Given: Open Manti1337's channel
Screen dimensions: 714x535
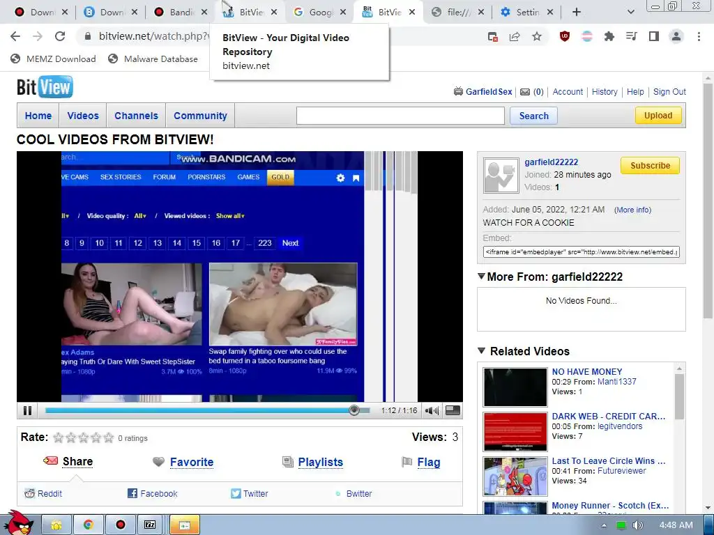Looking at the screenshot, I should (x=616, y=382).
